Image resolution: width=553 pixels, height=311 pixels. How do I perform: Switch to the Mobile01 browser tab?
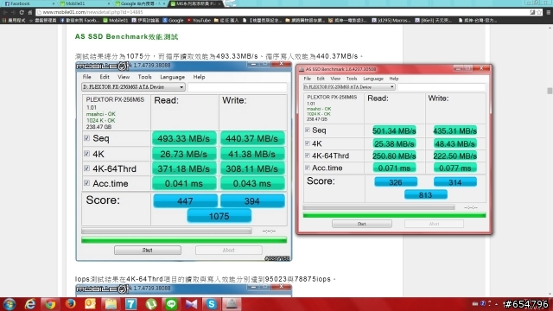tap(84, 3)
